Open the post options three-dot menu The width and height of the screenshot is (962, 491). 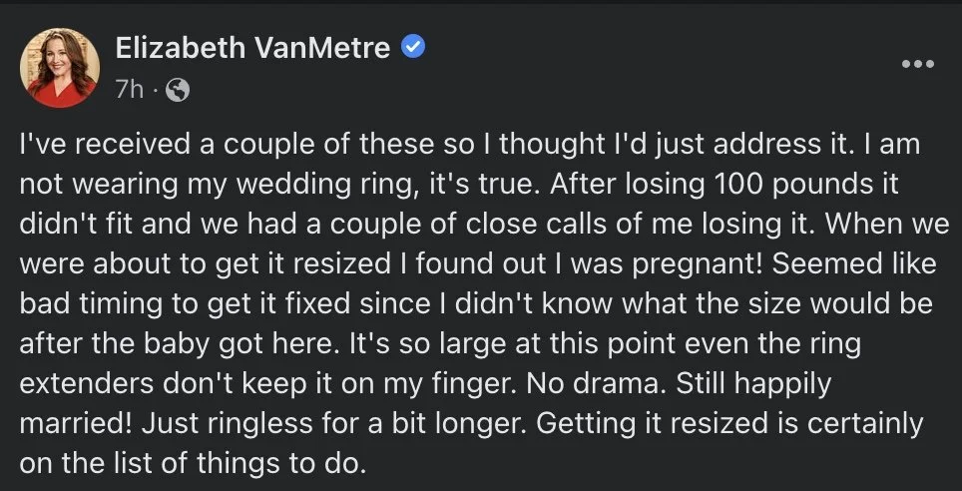coord(917,63)
